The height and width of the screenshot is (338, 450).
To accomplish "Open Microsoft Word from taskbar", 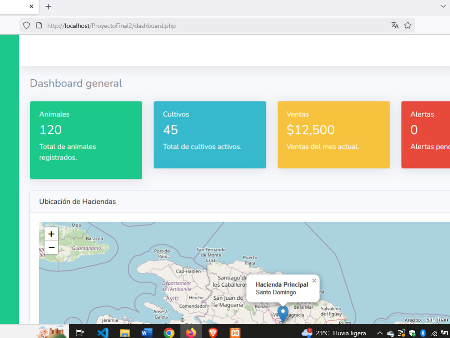I will [147, 333].
